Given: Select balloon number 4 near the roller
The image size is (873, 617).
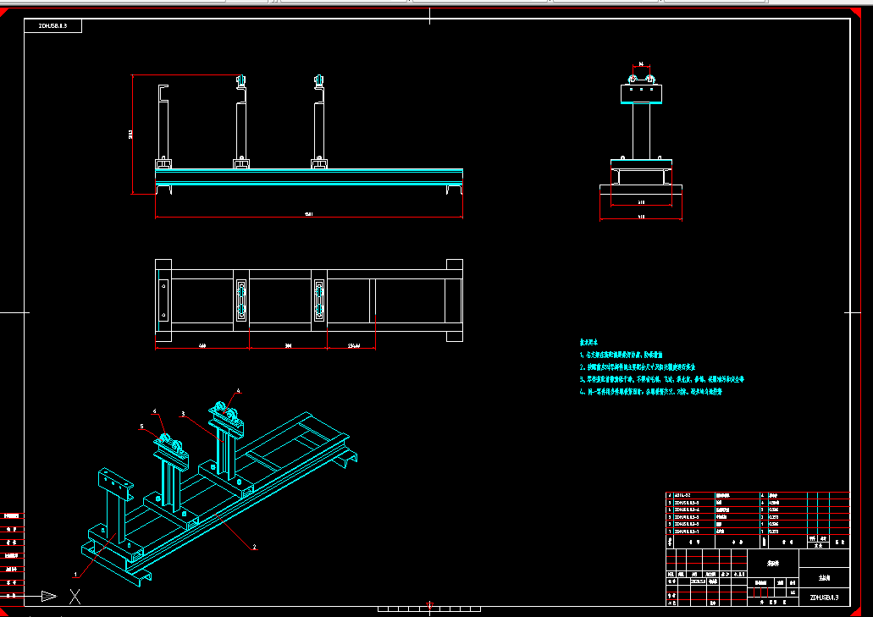Looking at the screenshot, I should (238, 391).
